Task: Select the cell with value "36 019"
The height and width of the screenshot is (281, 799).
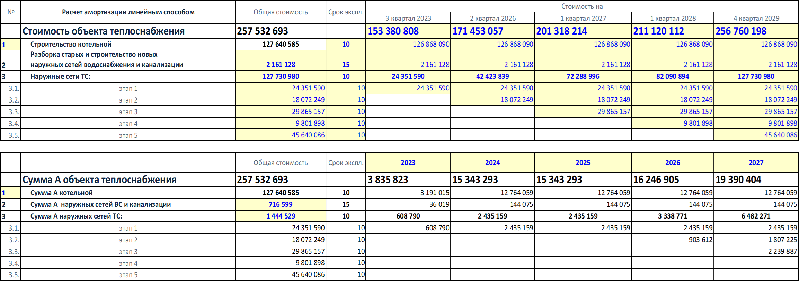Action: point(408,204)
